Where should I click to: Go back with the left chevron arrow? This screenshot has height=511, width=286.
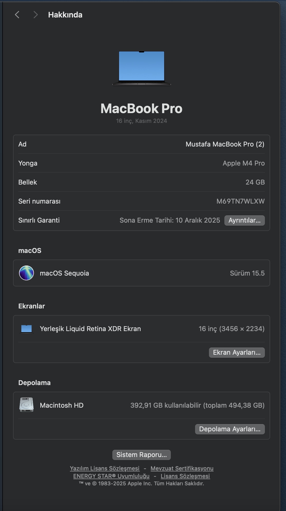coord(17,15)
